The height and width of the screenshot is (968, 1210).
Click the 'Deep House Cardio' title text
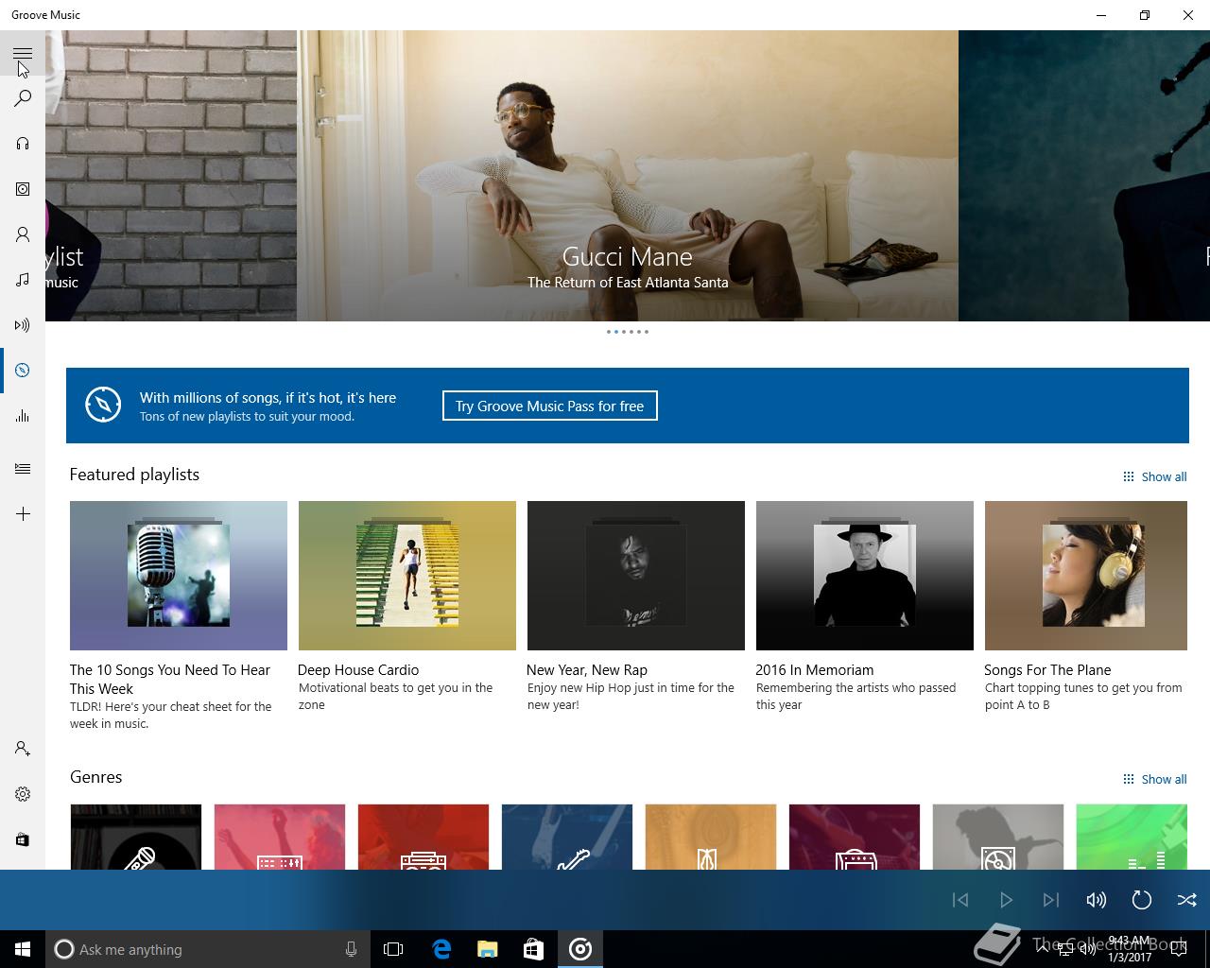tap(358, 669)
